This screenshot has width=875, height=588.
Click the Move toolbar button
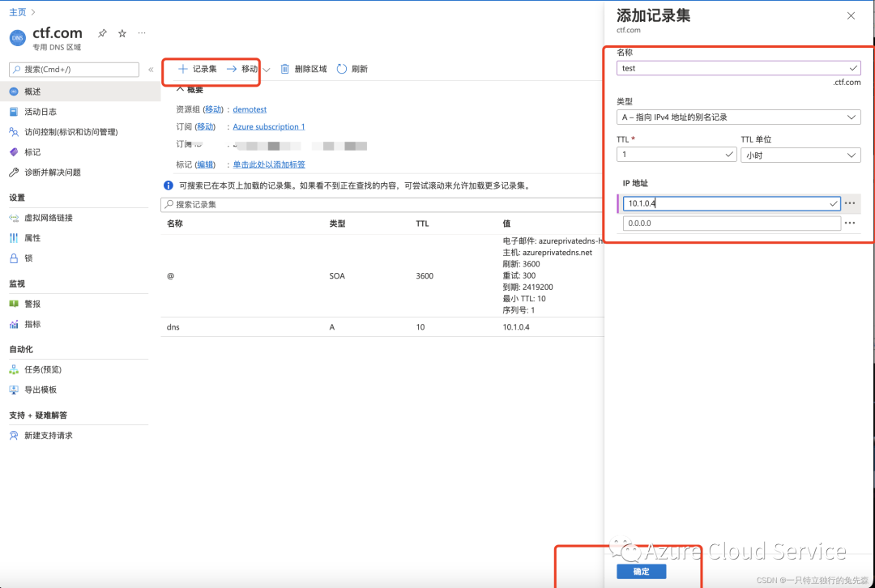coord(242,69)
